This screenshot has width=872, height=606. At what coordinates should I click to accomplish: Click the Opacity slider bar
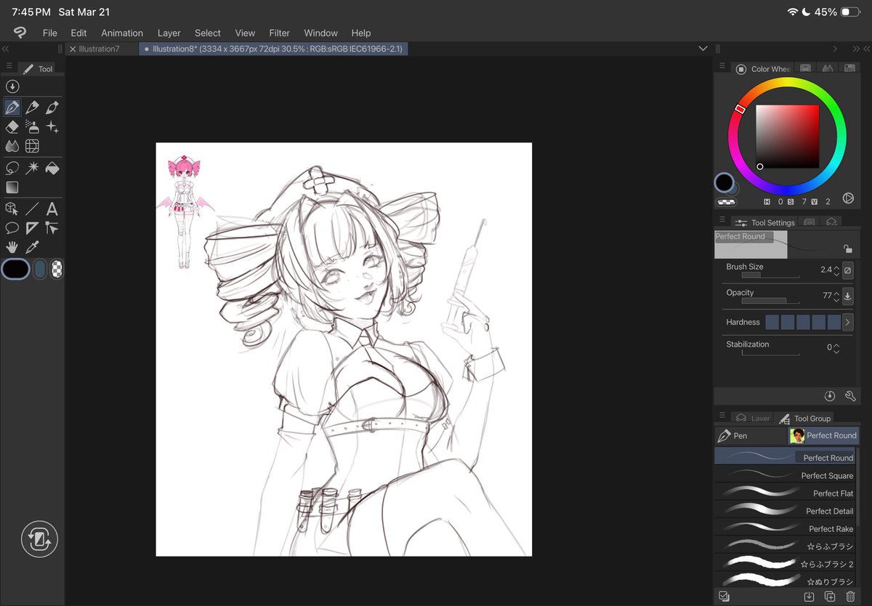pos(770,301)
